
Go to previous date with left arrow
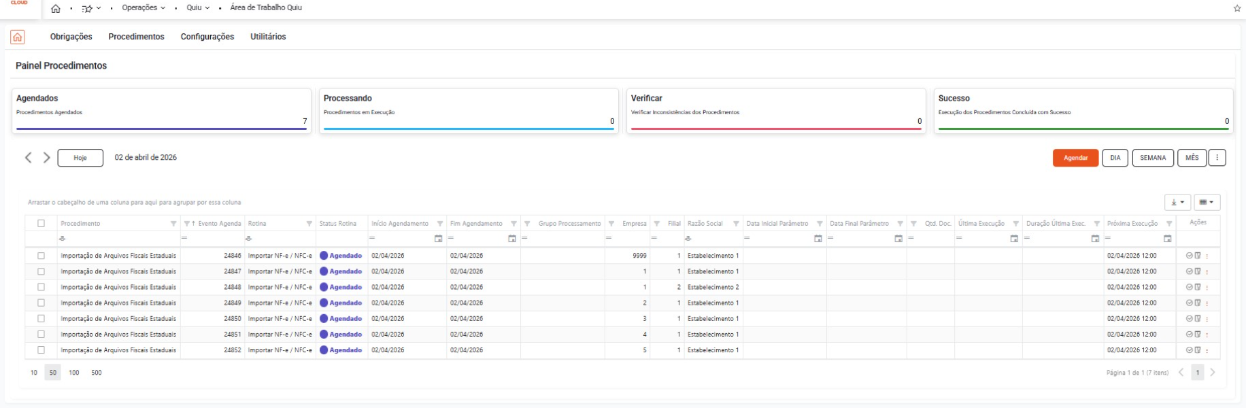29,158
